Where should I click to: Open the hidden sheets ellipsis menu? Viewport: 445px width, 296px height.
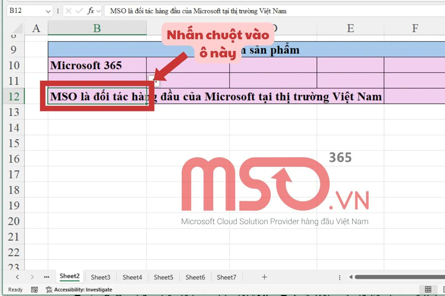46,277
